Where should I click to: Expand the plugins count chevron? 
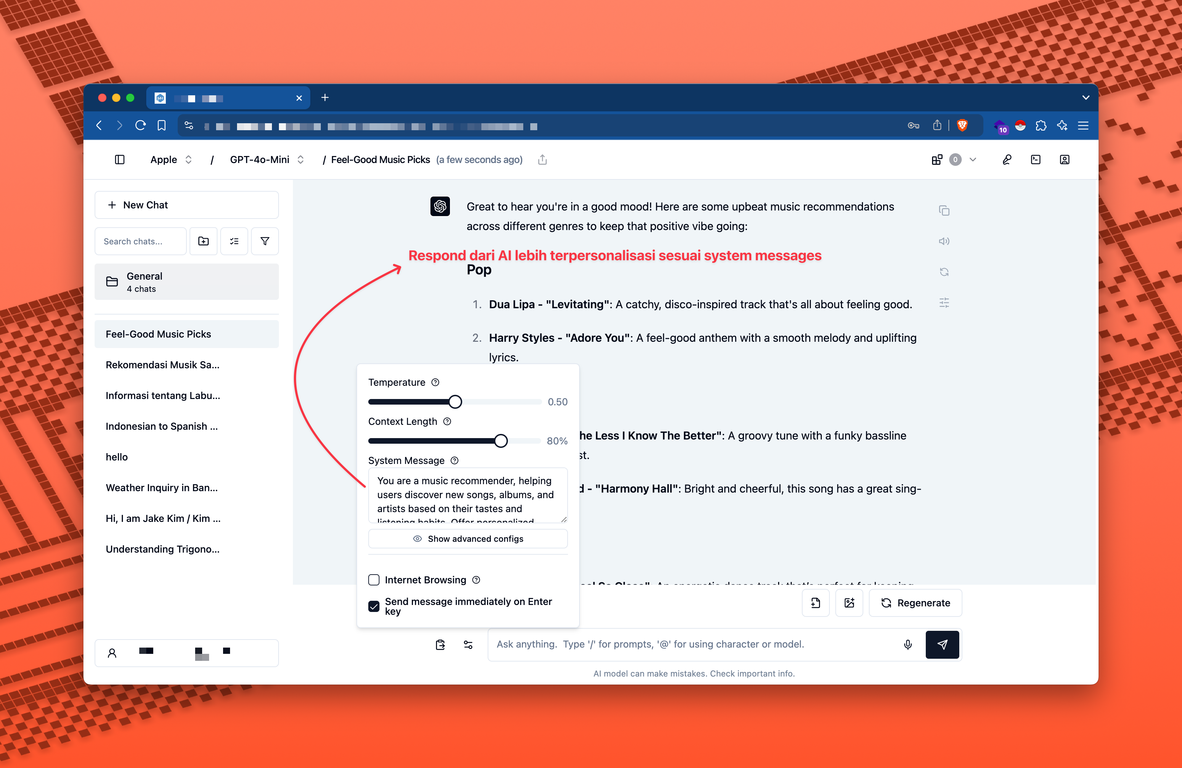point(973,160)
